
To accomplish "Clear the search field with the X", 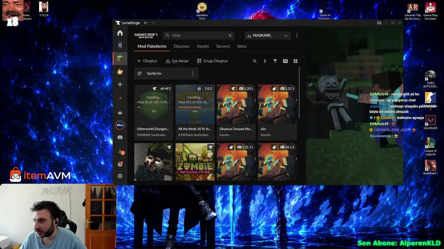I will (x=230, y=35).
